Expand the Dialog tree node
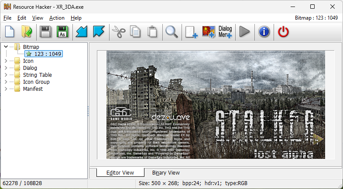 pos(6,68)
